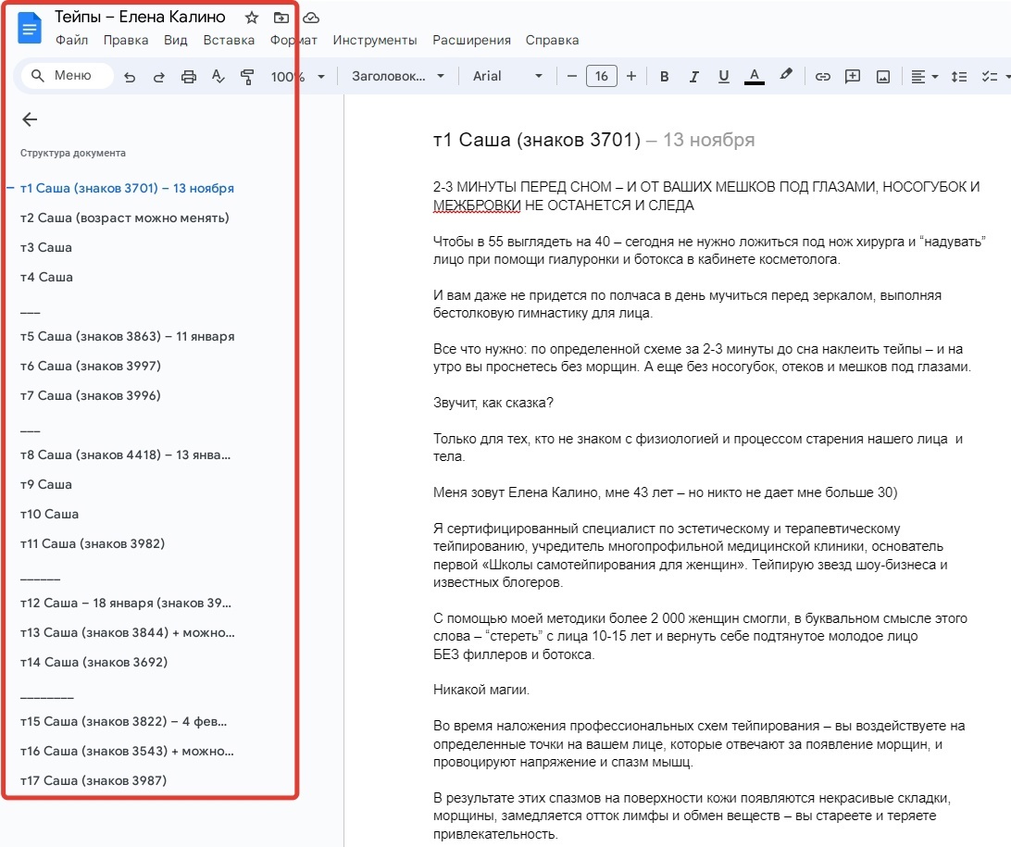Open the Вставка menu

point(229,40)
